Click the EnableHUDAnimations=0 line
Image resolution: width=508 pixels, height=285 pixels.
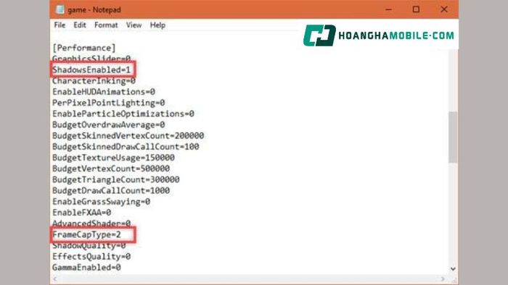click(104, 92)
